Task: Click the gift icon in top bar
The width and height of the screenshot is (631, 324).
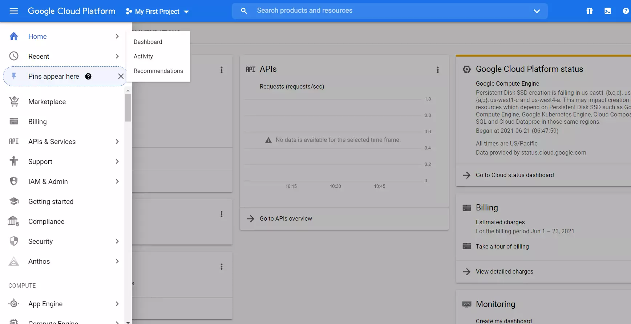Action: [x=590, y=11]
